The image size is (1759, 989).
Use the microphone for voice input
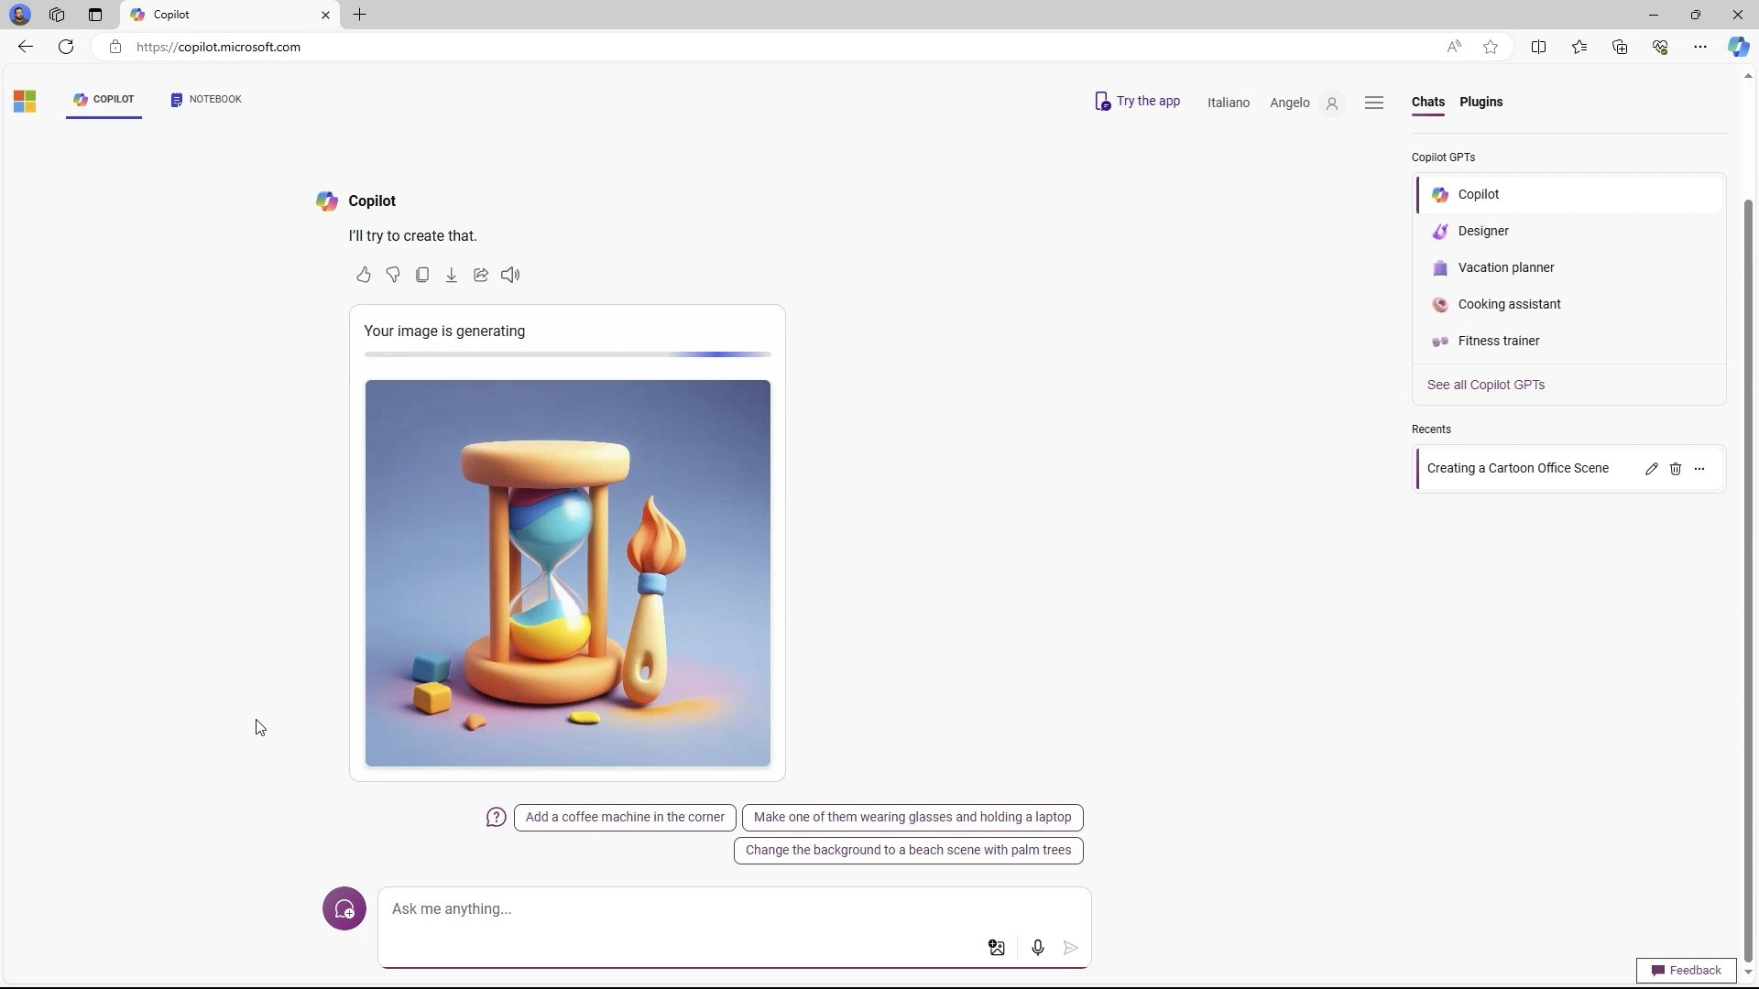pos(1038,948)
